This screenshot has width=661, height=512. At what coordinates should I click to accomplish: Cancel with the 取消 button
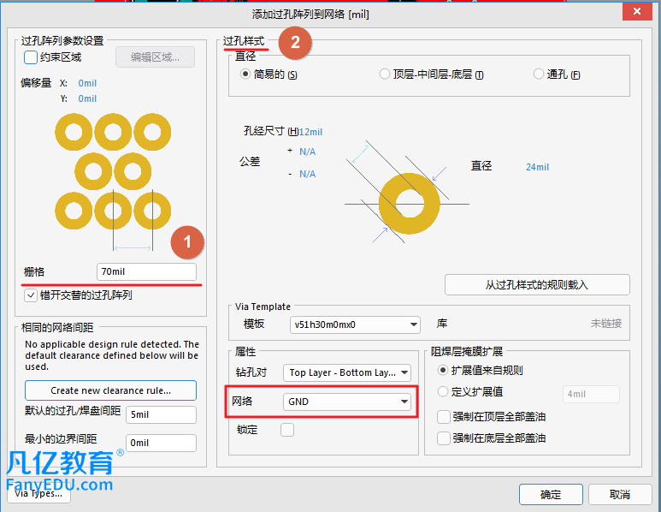point(620,494)
